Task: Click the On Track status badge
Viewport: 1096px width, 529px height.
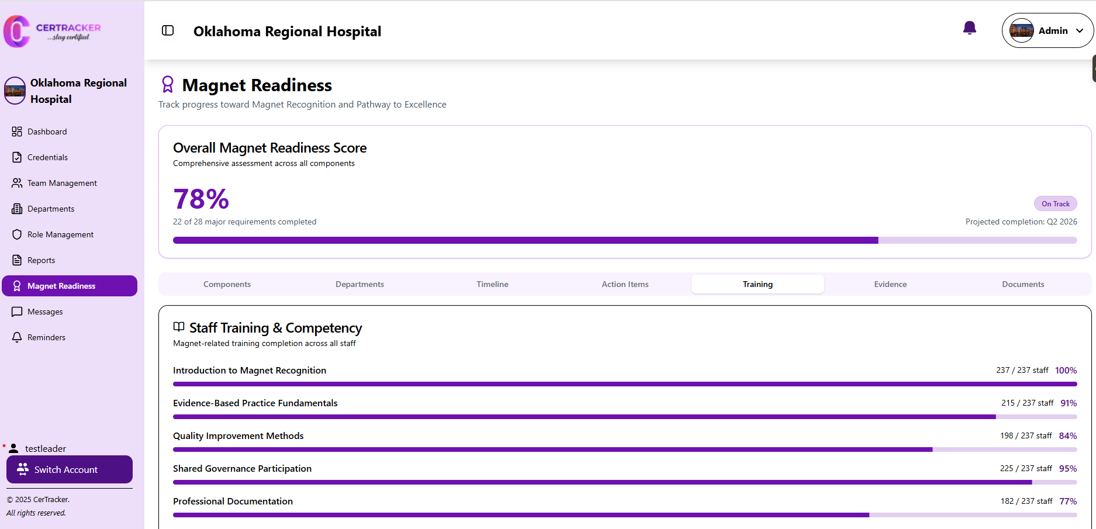Action: point(1055,203)
